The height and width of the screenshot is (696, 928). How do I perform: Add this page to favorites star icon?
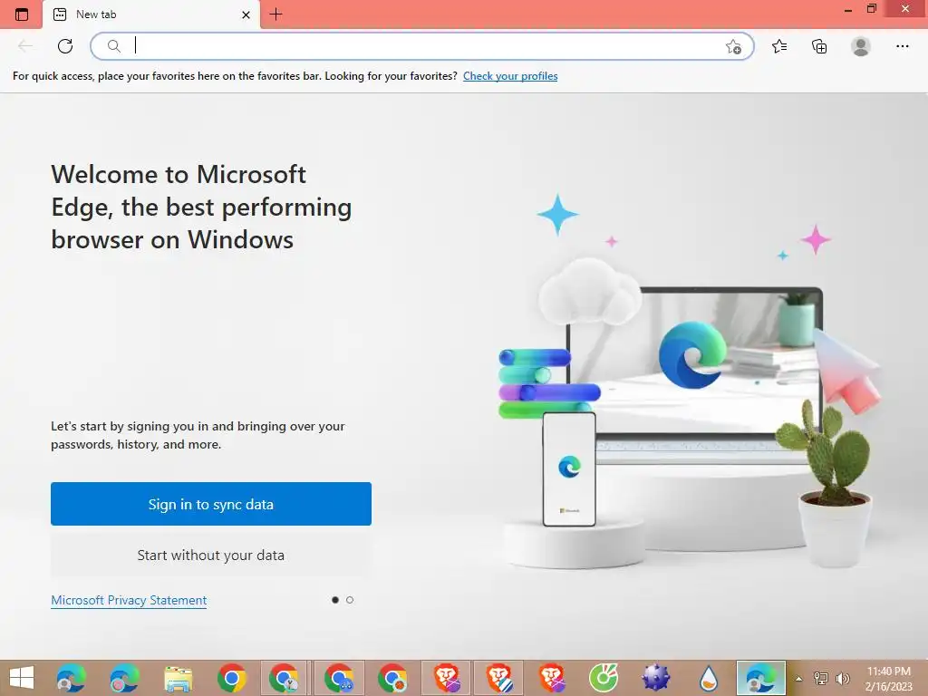tap(733, 46)
